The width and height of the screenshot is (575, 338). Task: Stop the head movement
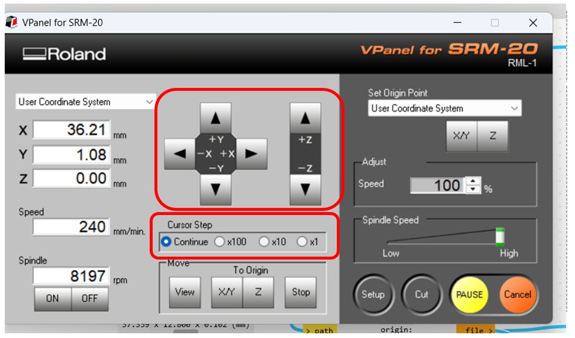[301, 292]
